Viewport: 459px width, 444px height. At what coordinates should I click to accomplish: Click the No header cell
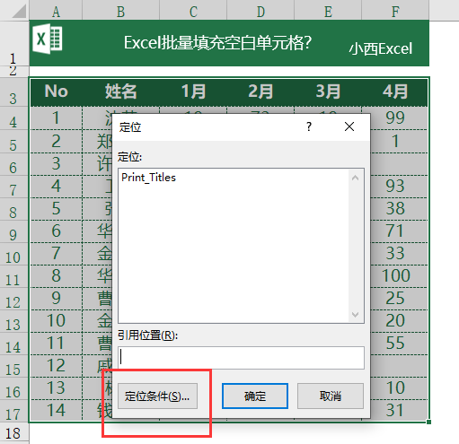point(56,91)
